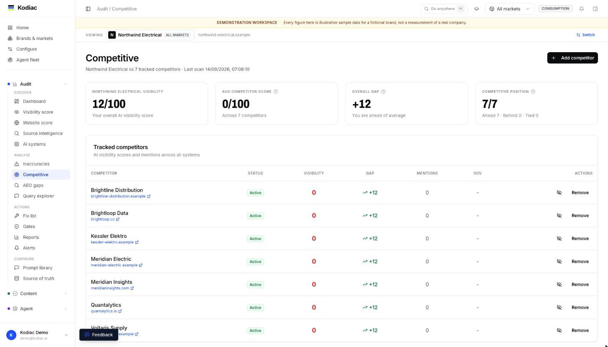Click Go anywhere search field
Image resolution: width=608 pixels, height=347 pixels.
[444, 9]
